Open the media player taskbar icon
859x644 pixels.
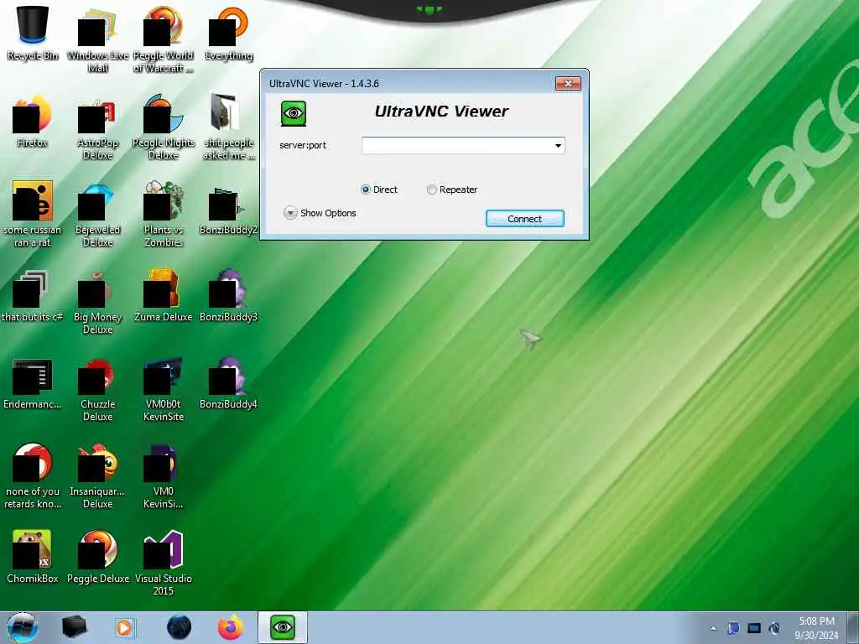tap(124, 627)
